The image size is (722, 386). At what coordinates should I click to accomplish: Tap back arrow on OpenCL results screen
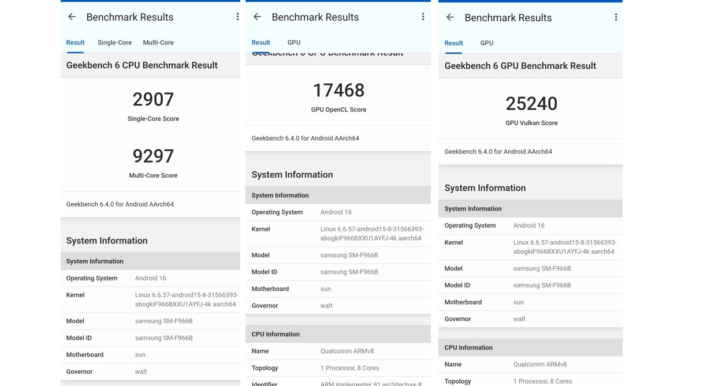coord(257,17)
